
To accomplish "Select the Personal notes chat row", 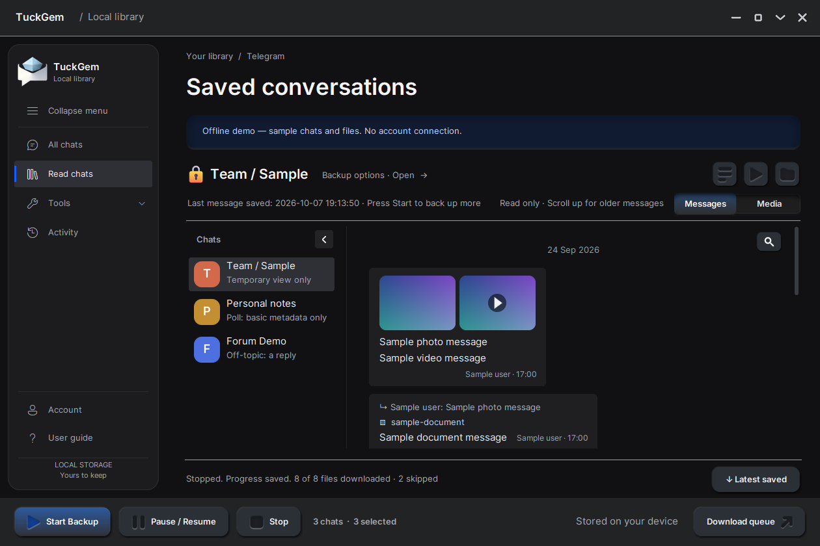I will click(262, 312).
